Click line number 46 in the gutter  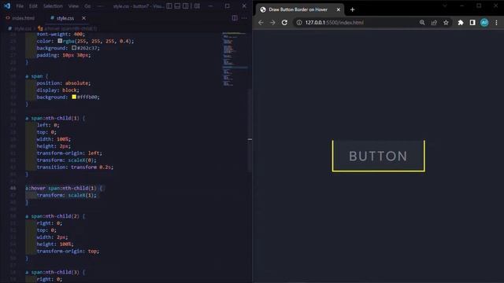click(13, 188)
